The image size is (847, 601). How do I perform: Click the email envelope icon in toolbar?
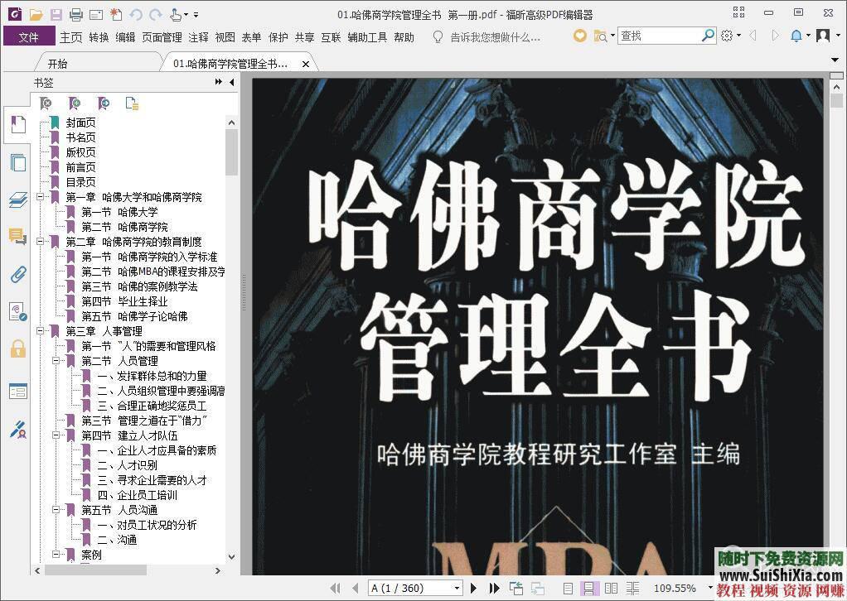[96, 15]
